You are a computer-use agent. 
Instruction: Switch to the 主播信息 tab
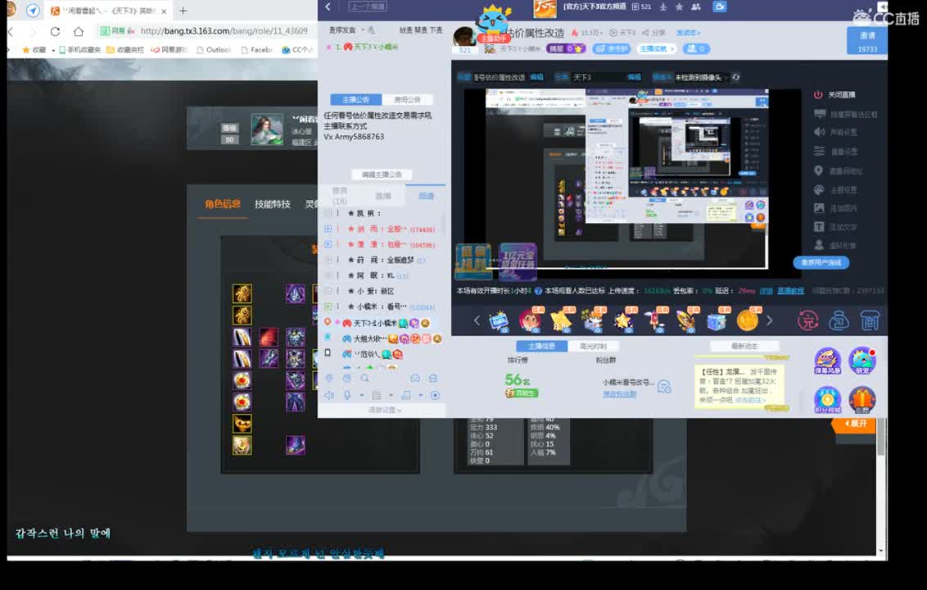[x=541, y=346]
